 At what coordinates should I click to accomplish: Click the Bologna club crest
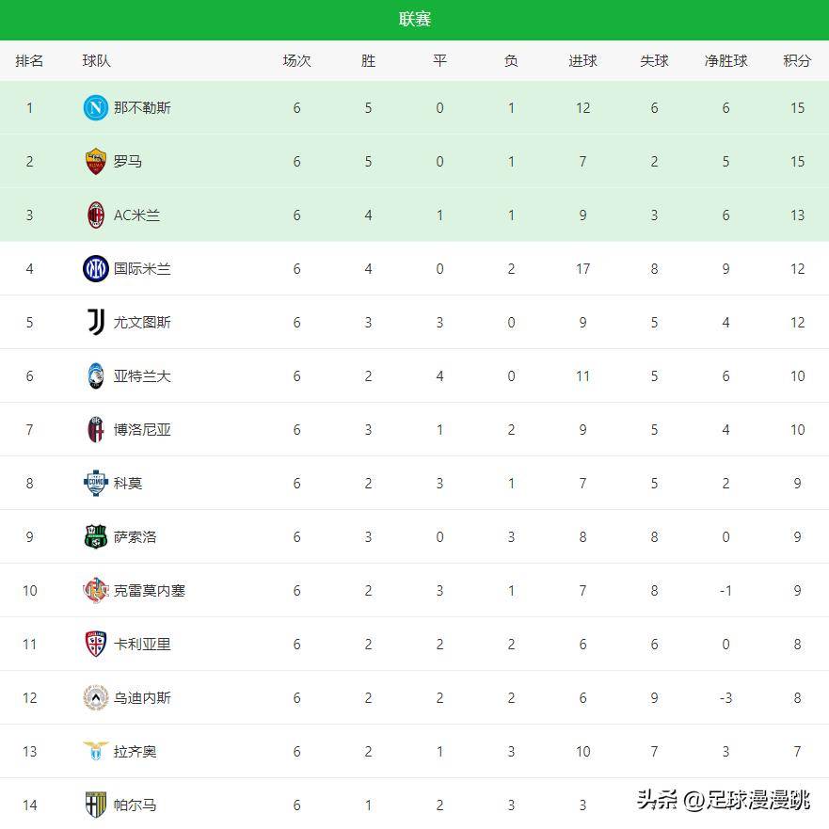pyautogui.click(x=95, y=429)
